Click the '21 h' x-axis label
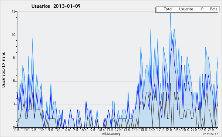Viewport: 222px width, 137px height. coord(194,130)
